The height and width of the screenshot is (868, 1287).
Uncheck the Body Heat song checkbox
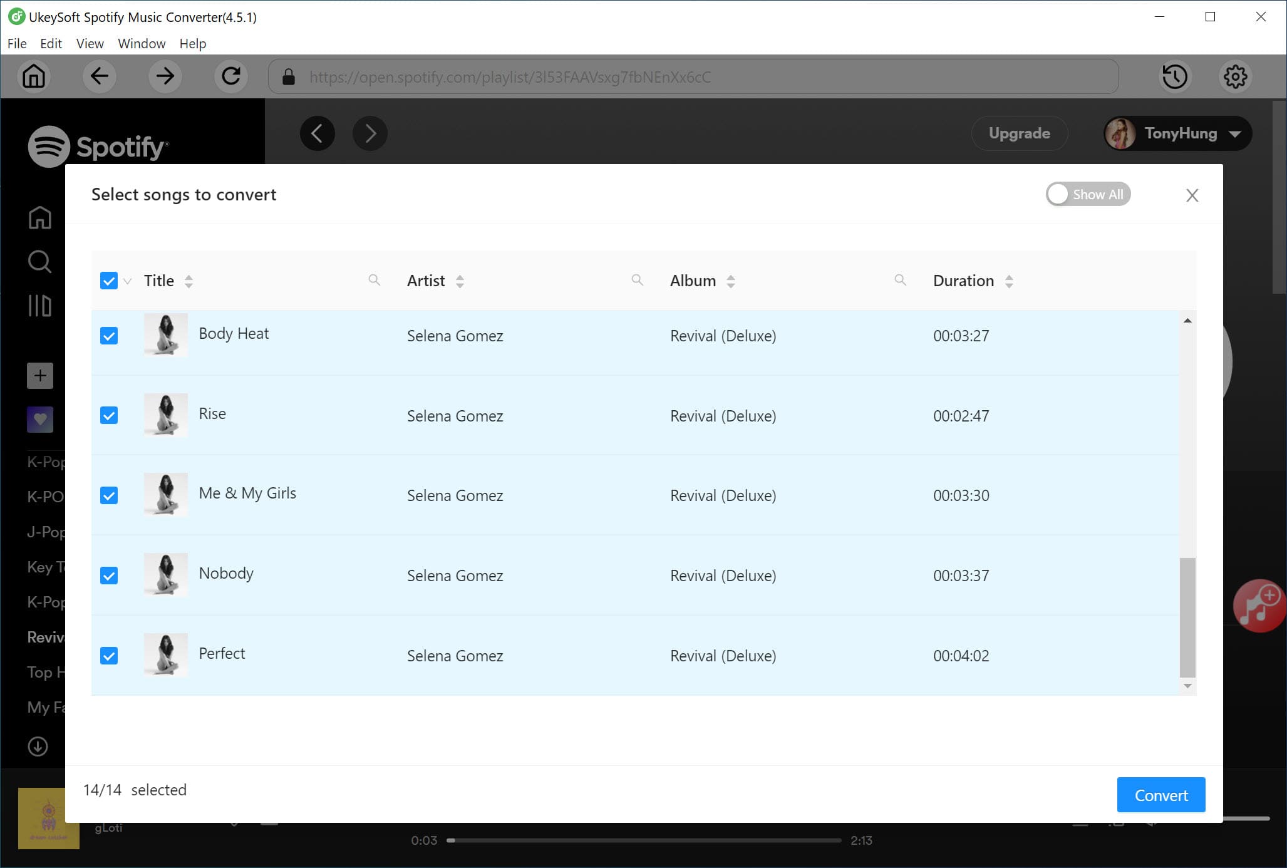pos(108,336)
